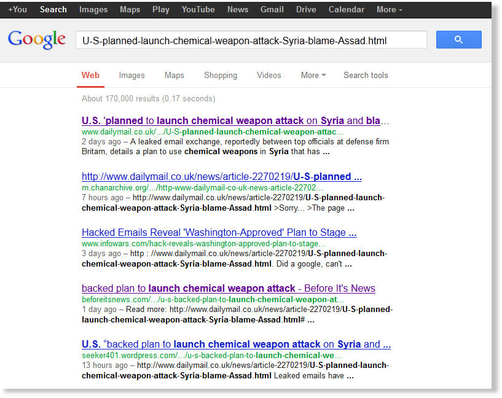Open Maps in the top black bar

point(130,10)
